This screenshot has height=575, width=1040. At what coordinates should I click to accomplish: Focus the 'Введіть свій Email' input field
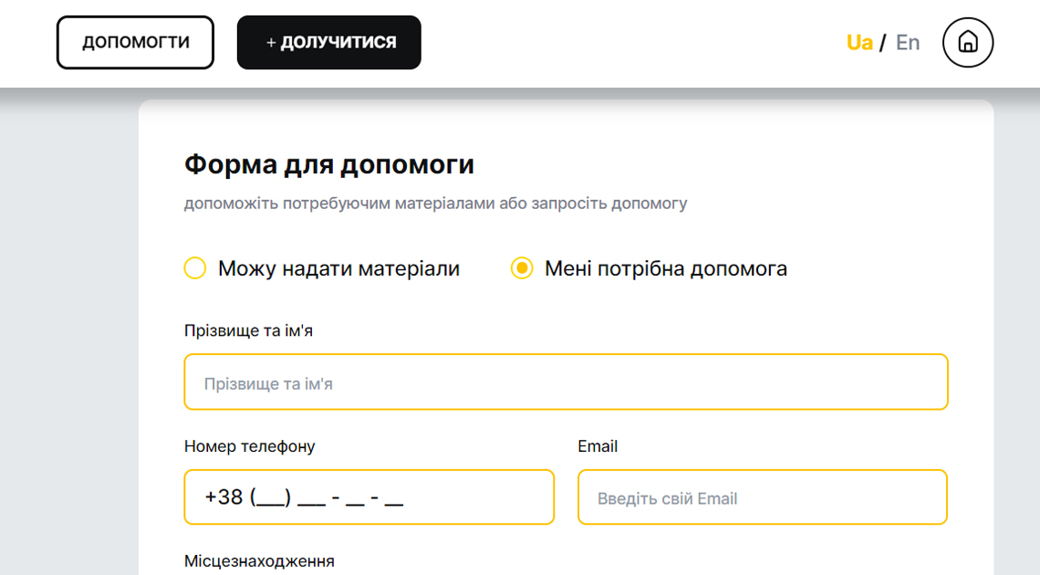(762, 497)
